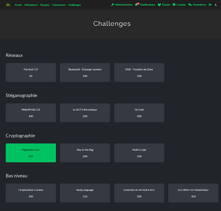Screen dimensions: 221x211
Task: Go to Administration link
Action: coord(124,5)
